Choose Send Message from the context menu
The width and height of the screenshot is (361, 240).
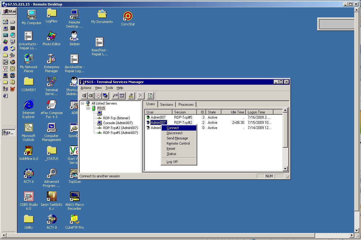[x=179, y=138]
